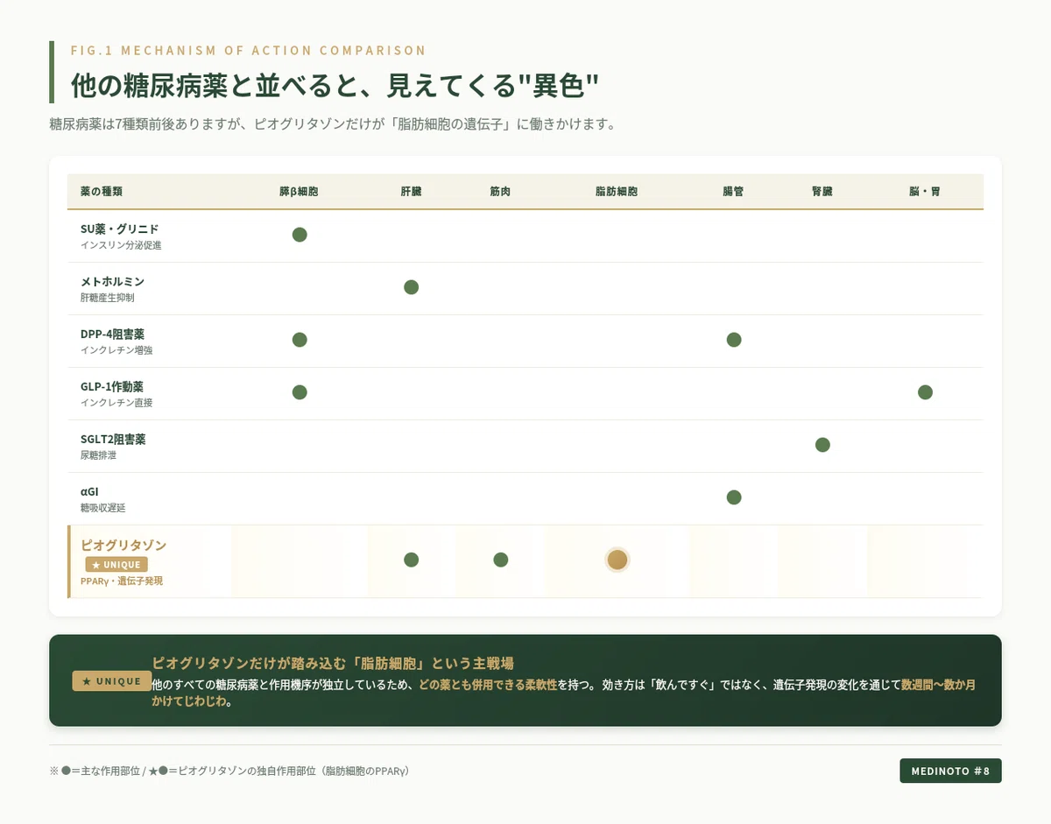Click the GLP-1作動薬 row label
This screenshot has width=1051, height=824.
coord(111,386)
